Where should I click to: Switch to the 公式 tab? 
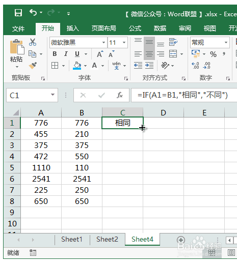135,28
